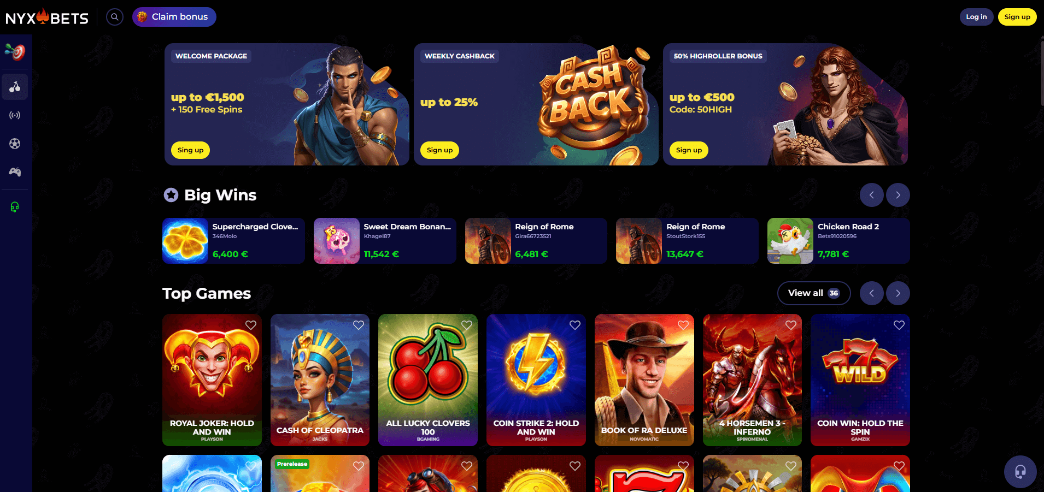Image resolution: width=1044 pixels, height=492 pixels.
Task: Toggle favorite heart on Cash of Cleopatra
Action: click(x=359, y=325)
